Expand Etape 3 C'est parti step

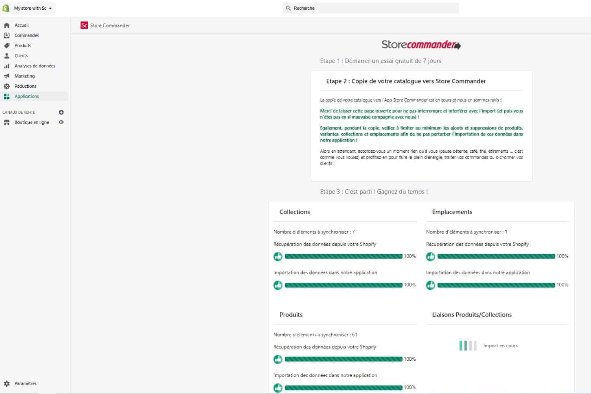pos(374,192)
